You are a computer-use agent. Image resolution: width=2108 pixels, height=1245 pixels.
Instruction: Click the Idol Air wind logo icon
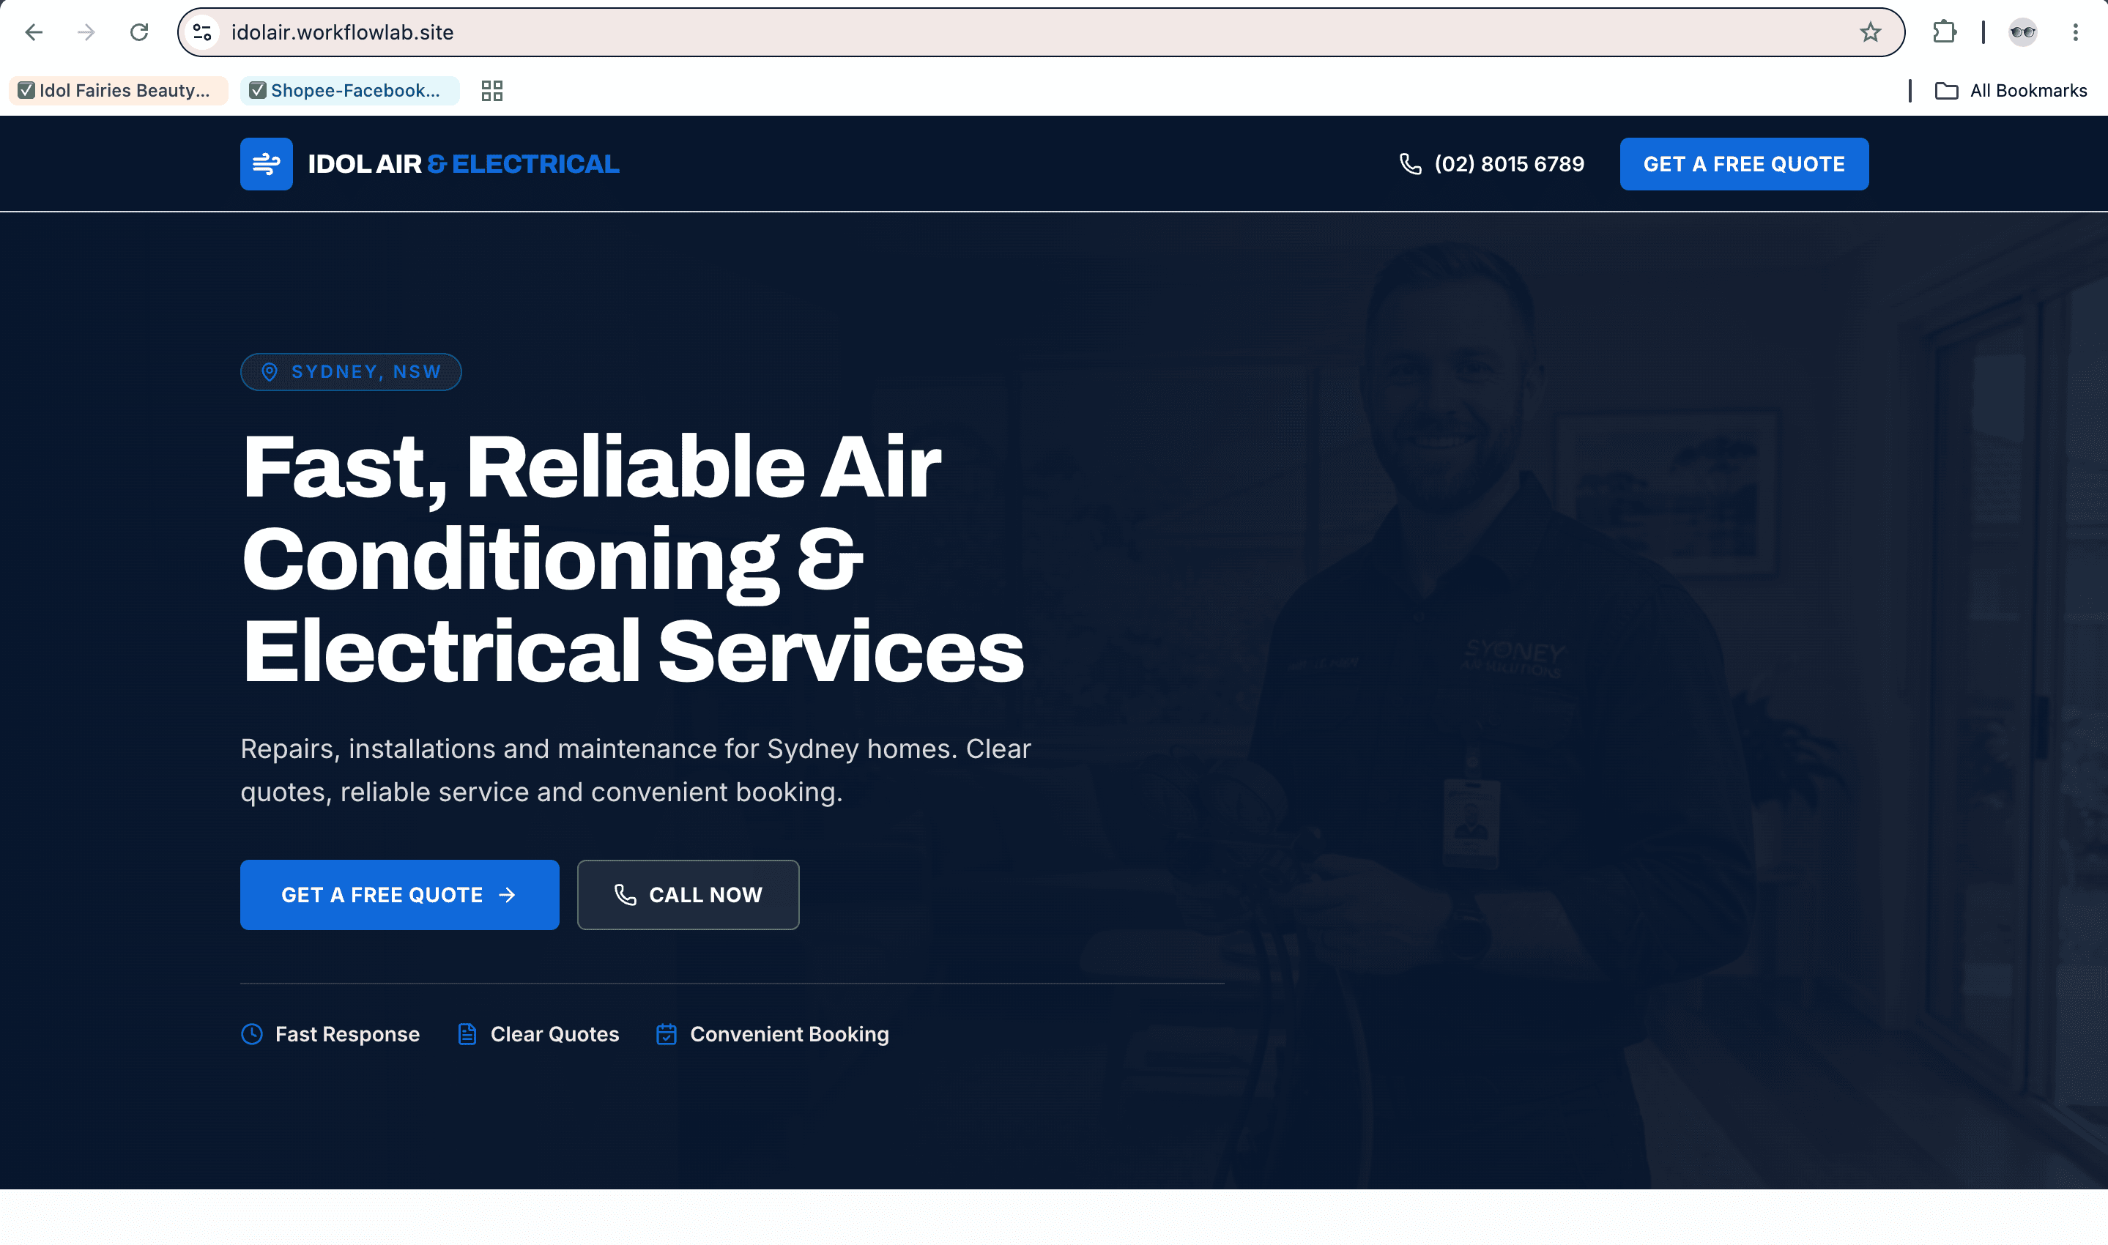[267, 163]
